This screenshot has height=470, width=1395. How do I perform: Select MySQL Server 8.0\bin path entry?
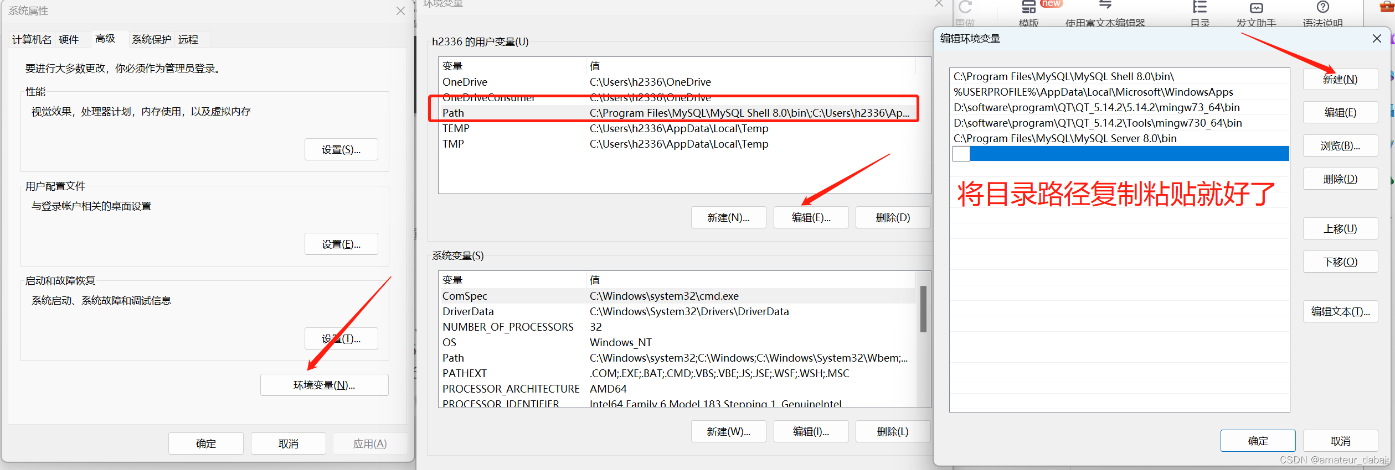[x=1120, y=139]
